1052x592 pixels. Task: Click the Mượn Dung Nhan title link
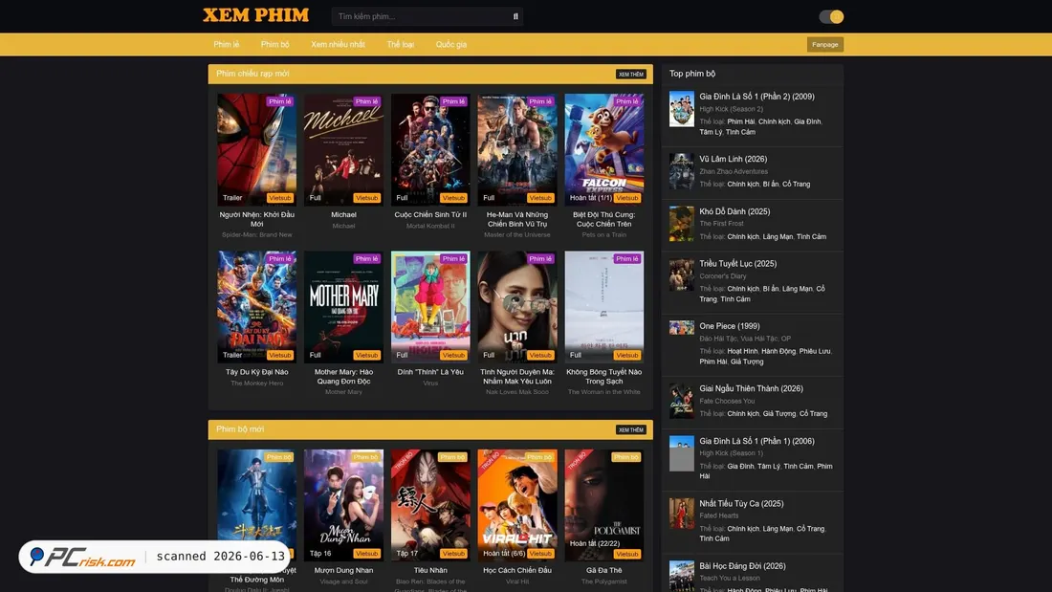(x=343, y=571)
